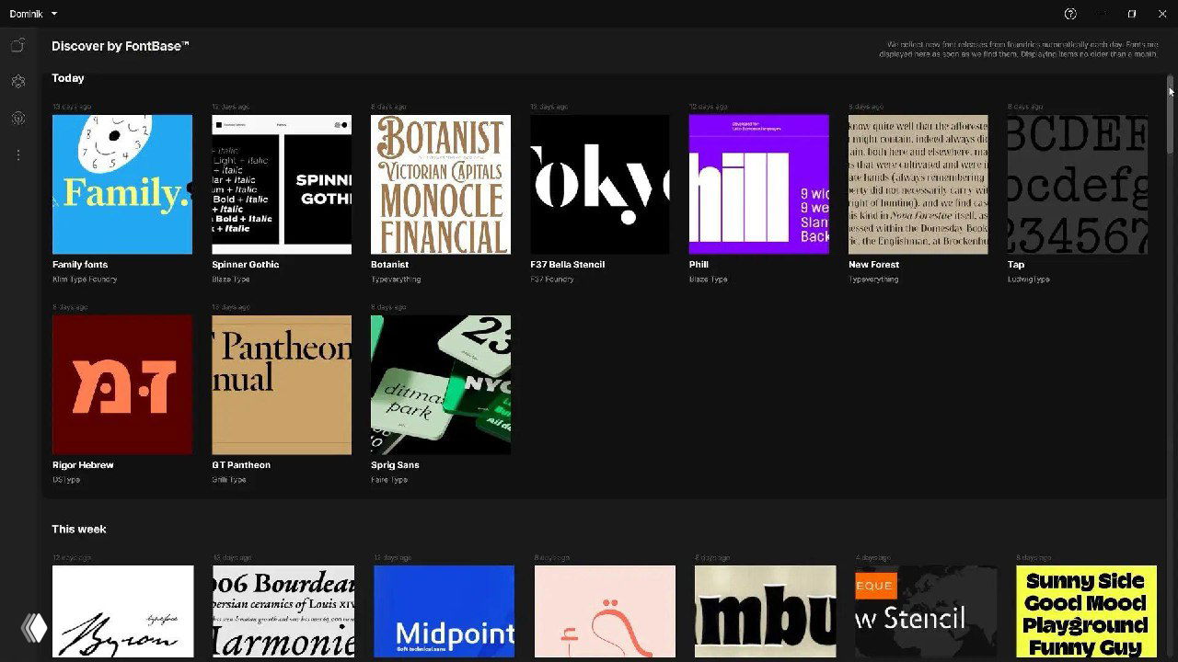Click the vertical scrollbar on the right

(x=1171, y=120)
